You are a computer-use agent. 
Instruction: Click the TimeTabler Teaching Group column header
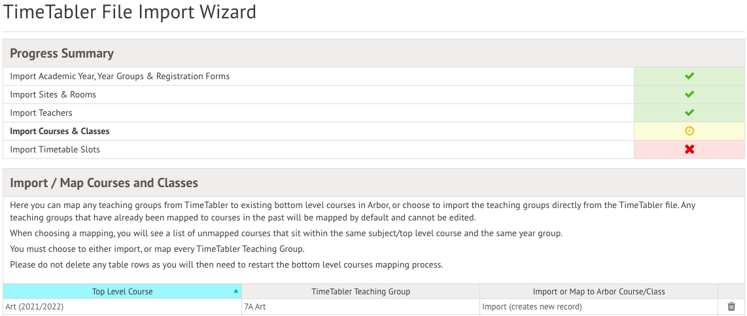pyautogui.click(x=360, y=291)
